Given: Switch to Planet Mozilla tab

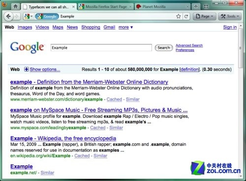Looking at the screenshot, I should coord(162,7).
